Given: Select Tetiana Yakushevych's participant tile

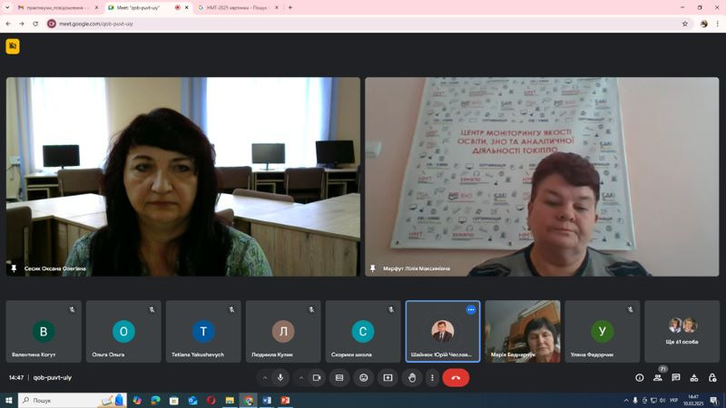Looking at the screenshot, I should coord(203,331).
